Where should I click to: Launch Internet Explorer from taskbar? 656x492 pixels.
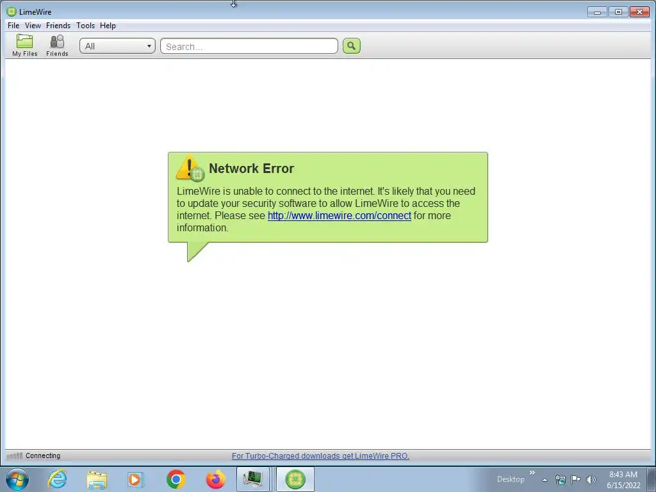tap(57, 479)
